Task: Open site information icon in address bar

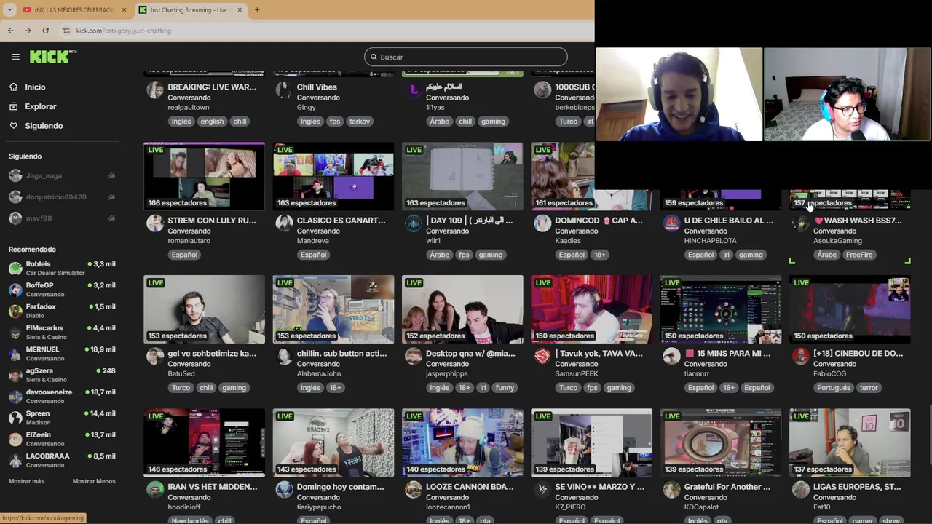Action: (66, 31)
